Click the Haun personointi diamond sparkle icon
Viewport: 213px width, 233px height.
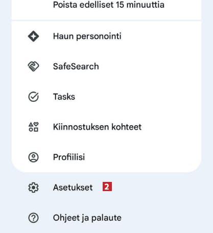(33, 36)
